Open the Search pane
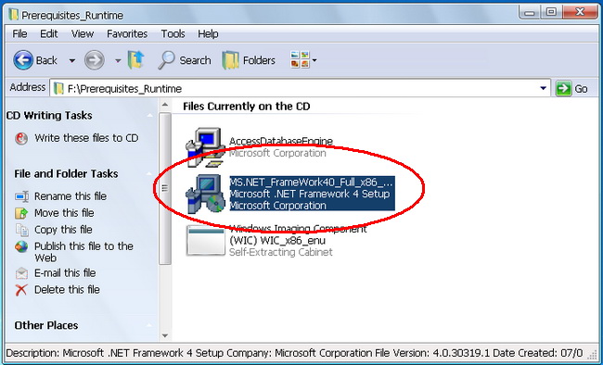The width and height of the screenshot is (603, 365). click(x=185, y=60)
